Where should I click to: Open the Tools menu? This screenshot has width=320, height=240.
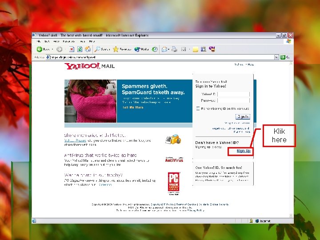(82, 41)
